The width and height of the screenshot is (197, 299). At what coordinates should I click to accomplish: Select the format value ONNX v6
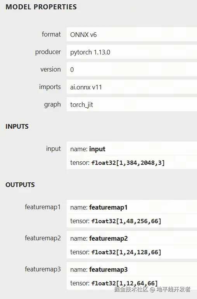click(132, 34)
